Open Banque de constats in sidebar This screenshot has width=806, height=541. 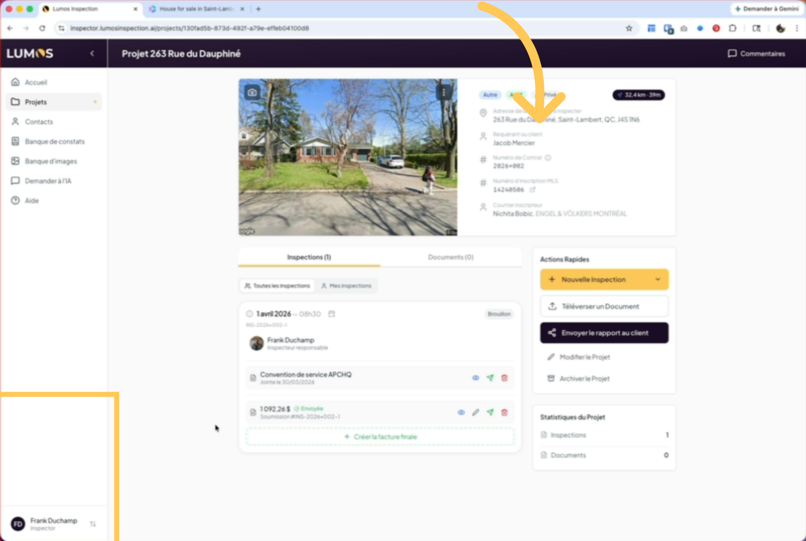click(x=55, y=142)
